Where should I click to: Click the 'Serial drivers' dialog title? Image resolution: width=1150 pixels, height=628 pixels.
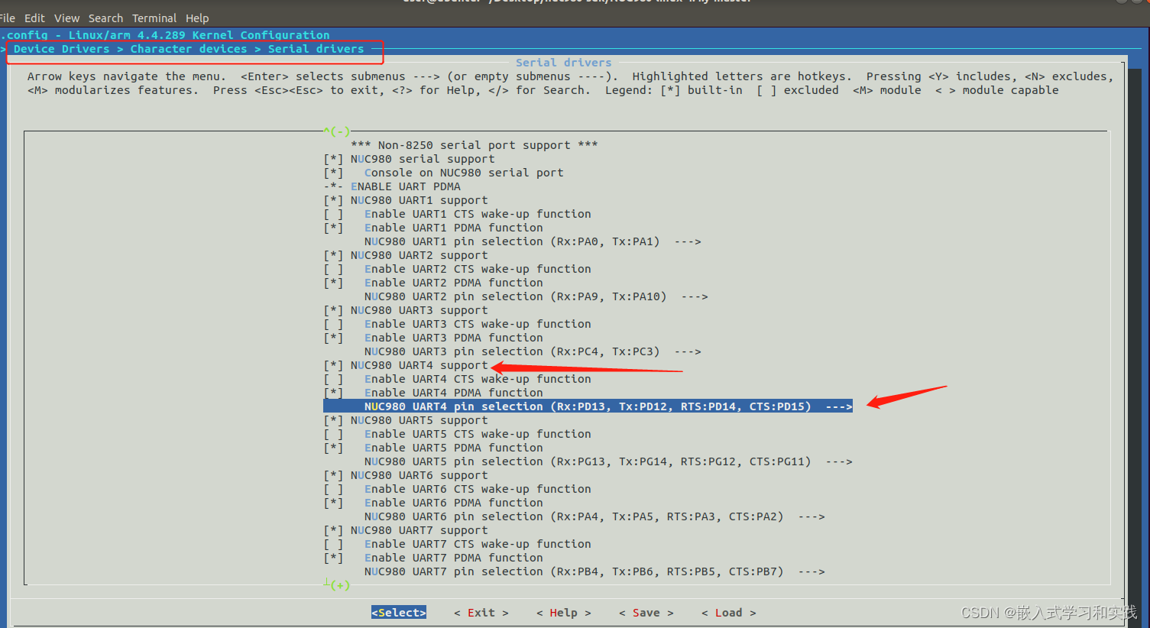coord(564,63)
